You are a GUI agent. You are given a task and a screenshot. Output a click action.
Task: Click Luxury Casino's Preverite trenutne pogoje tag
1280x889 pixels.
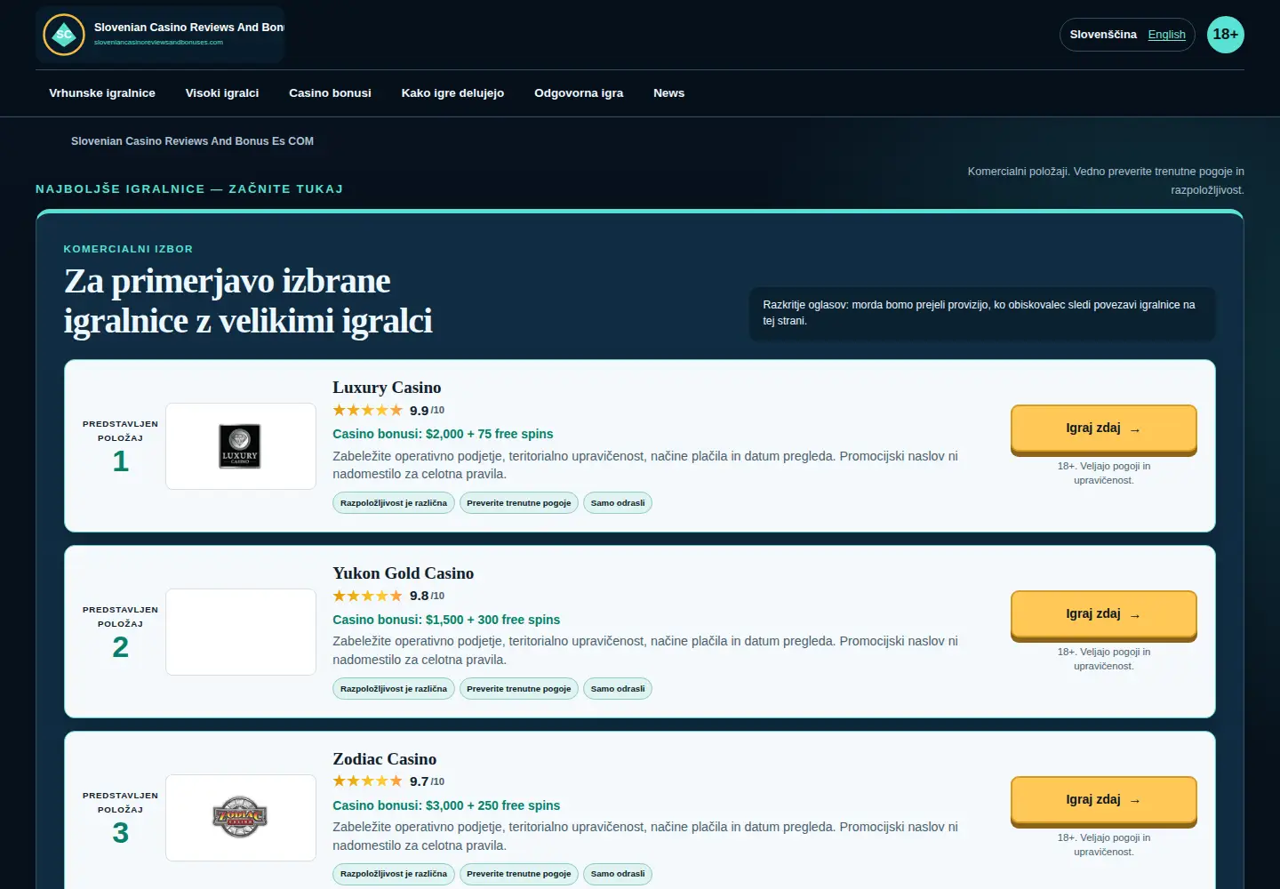(519, 503)
